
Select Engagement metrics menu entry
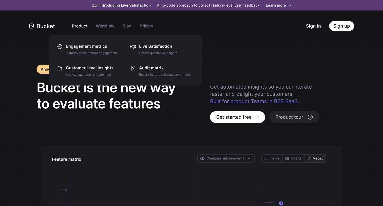87,49
